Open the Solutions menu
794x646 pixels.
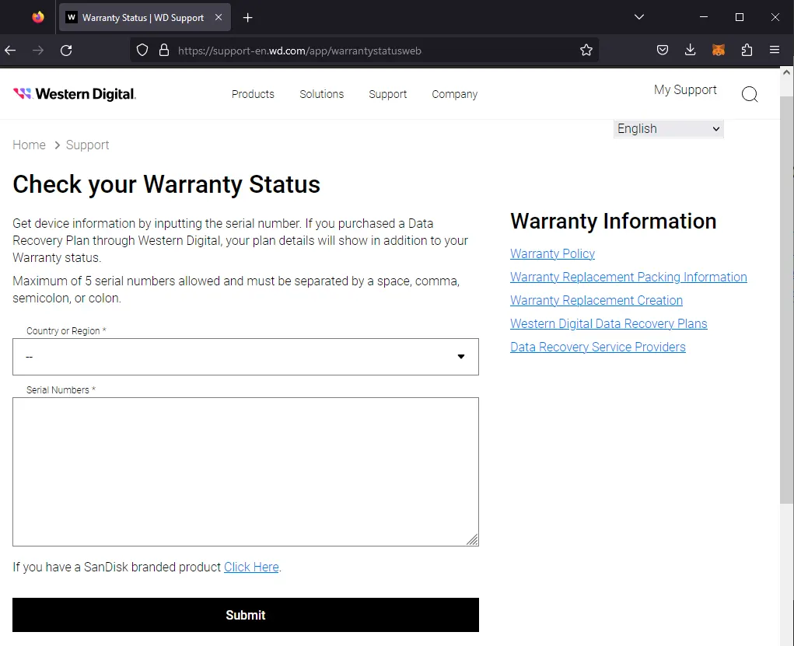point(321,94)
